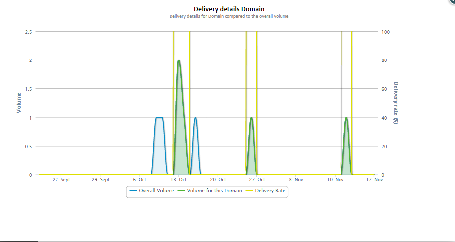Screen dimensions: 455x242
Task: Click the 17. Nov date label
Action: pos(375,180)
